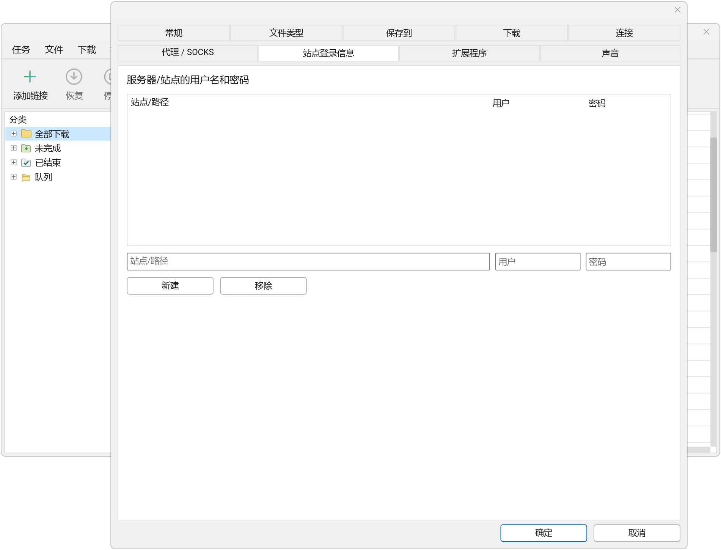This screenshot has height=550, width=721.
Task: Click the 站点/路径 column header
Action: click(150, 102)
